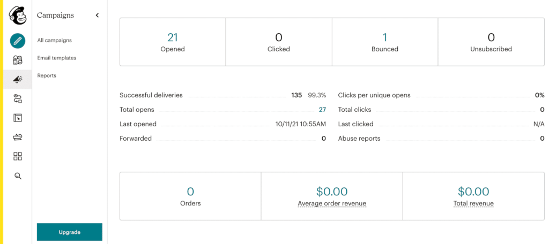Click the Mailchimp Freddie logo

(18, 16)
